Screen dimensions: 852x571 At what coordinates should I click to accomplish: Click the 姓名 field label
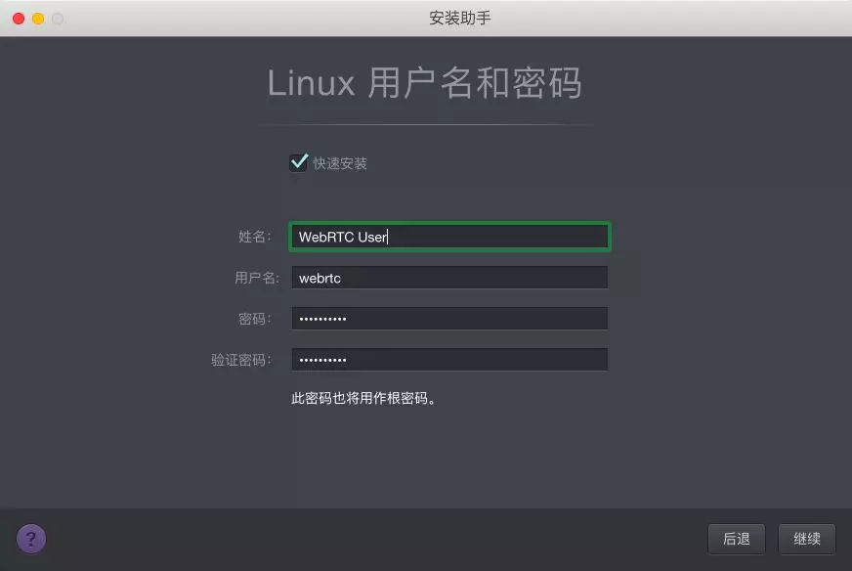coord(254,237)
